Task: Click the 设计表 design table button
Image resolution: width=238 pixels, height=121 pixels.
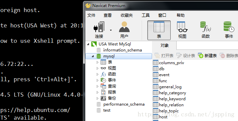Action: pos(186,56)
